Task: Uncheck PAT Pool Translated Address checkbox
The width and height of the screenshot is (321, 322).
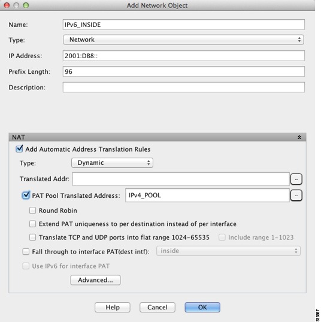Action: 26,195
